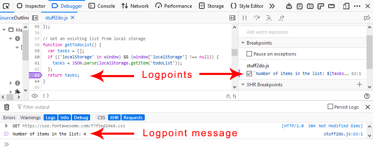Click the pause execution button

244,18
